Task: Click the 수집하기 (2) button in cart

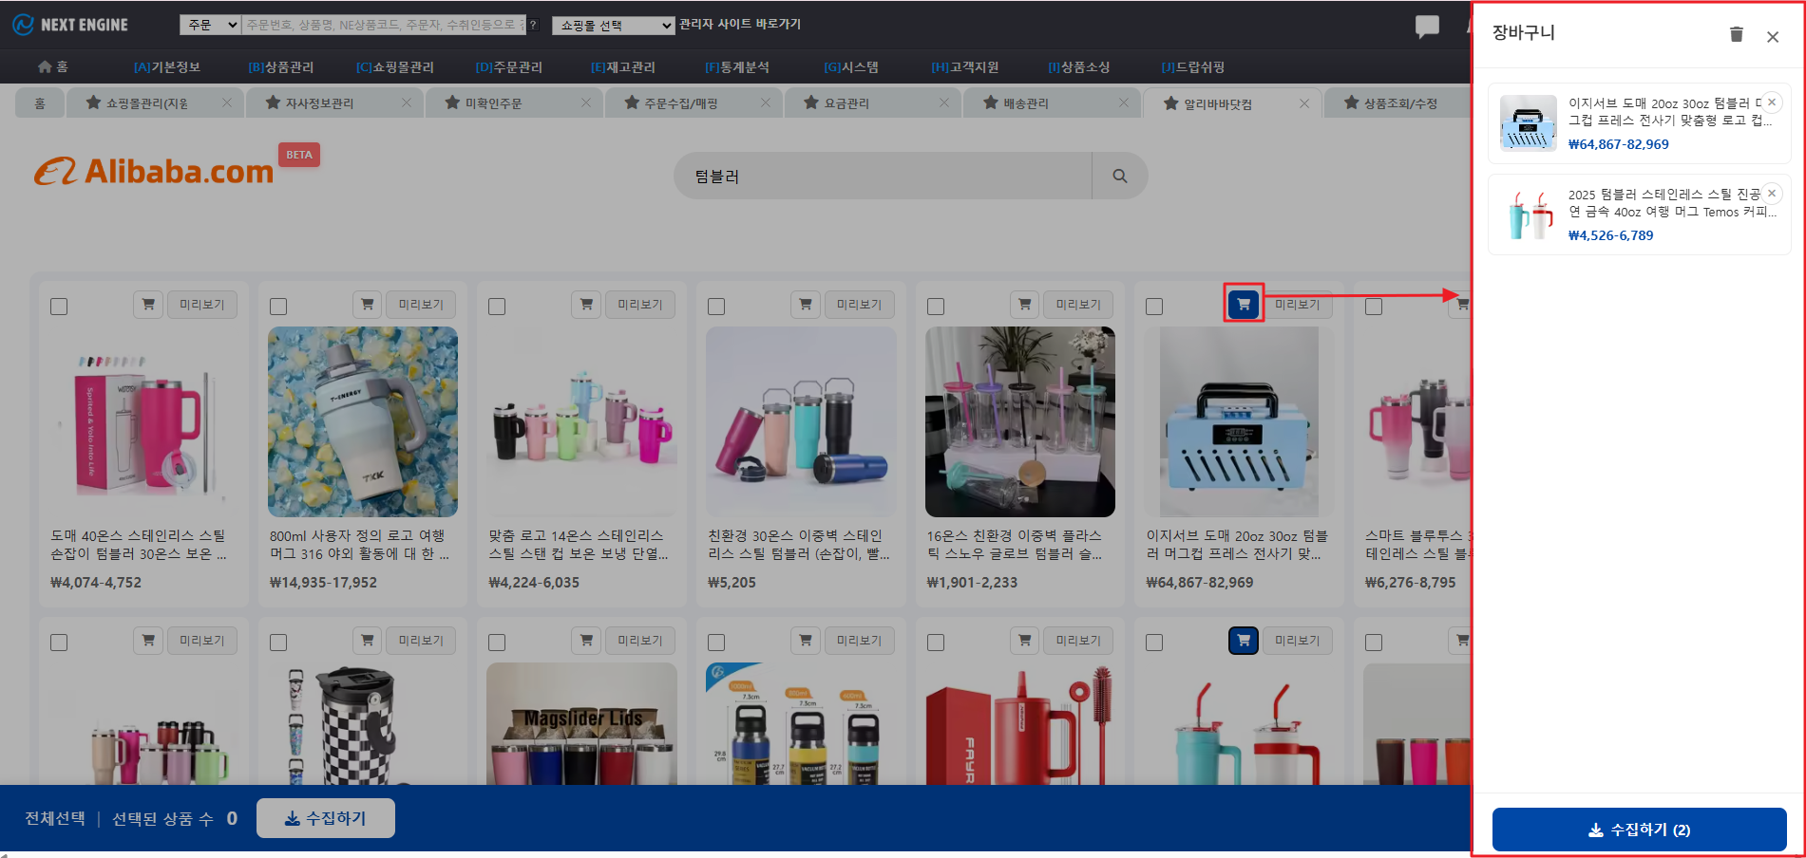Action: [1639, 830]
